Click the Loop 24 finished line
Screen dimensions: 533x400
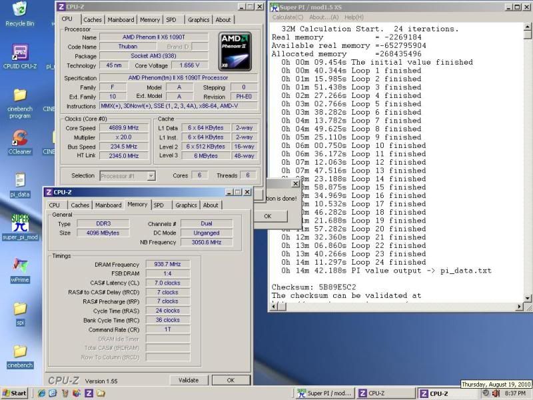tap(354, 262)
